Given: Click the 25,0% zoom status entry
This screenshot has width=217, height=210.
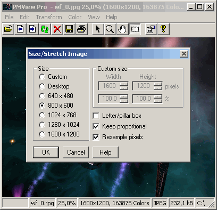Looking at the screenshot, I should pyautogui.click(x=67, y=203).
